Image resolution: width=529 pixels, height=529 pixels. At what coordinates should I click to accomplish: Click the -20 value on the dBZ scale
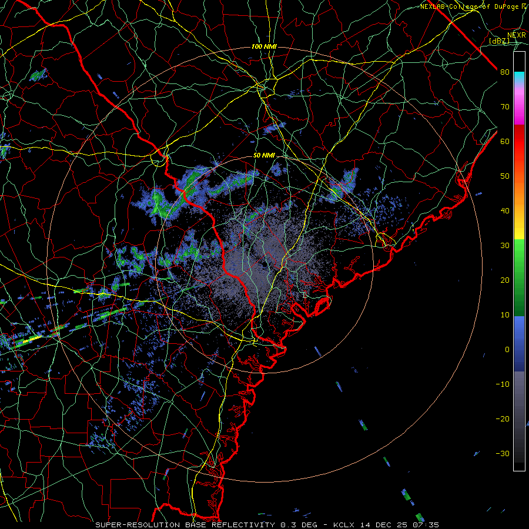(503, 419)
